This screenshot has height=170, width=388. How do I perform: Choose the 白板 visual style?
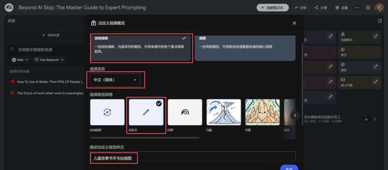point(224,112)
